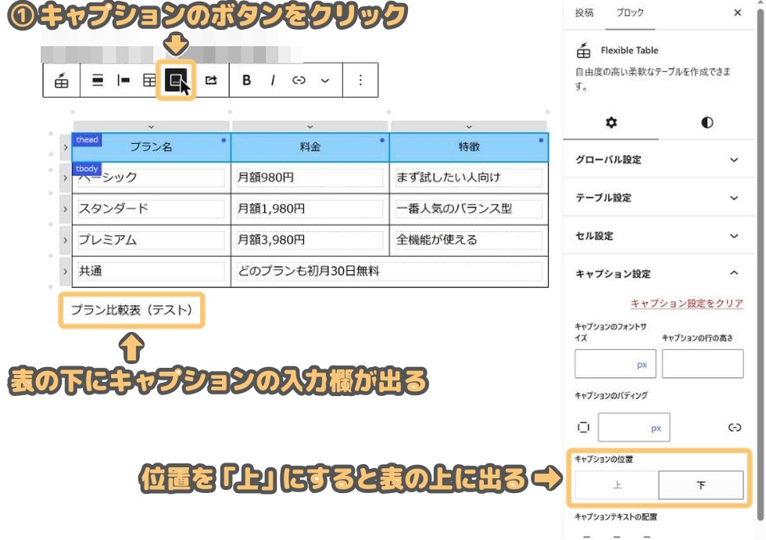
Task: Open the first column selector chevron
Action: pyautogui.click(x=152, y=127)
